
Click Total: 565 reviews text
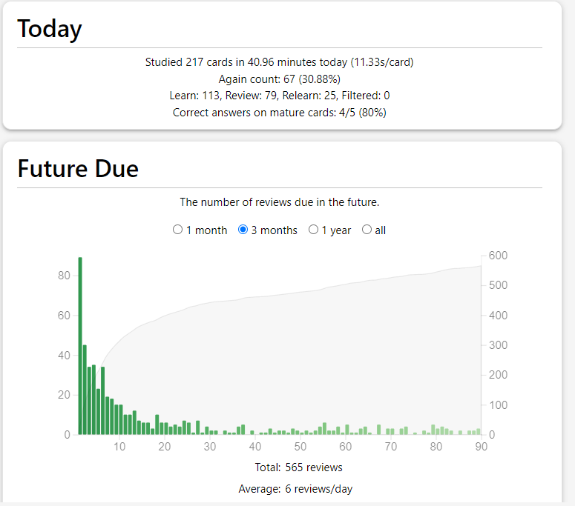[289, 467]
